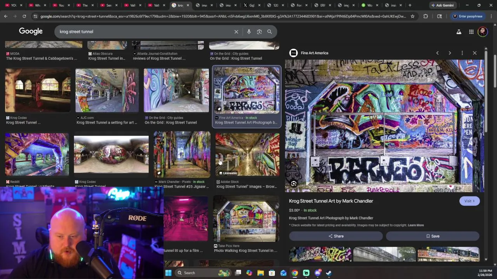
Task: Click the Fine Art America source name
Action: click(x=315, y=53)
